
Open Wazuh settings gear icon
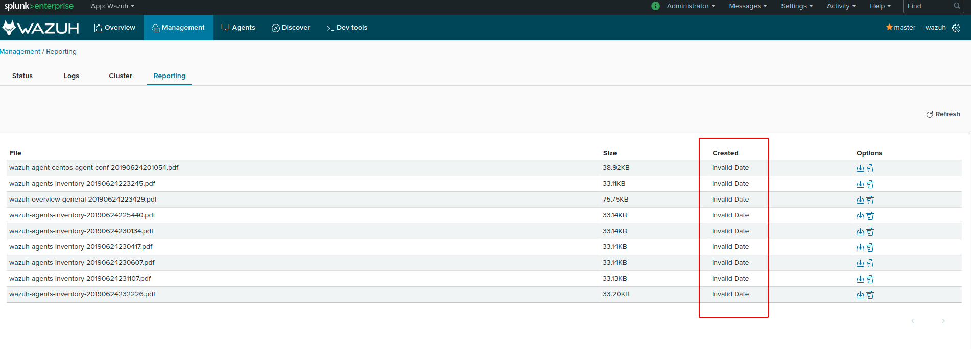coord(956,28)
